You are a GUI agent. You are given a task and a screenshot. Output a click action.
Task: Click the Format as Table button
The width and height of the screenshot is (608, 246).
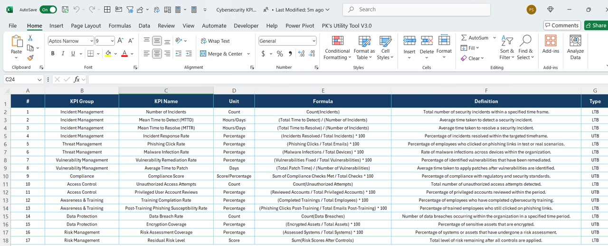(x=364, y=47)
